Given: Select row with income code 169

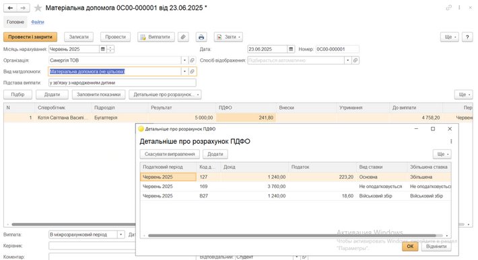Looking at the screenshot, I should (x=296, y=186).
